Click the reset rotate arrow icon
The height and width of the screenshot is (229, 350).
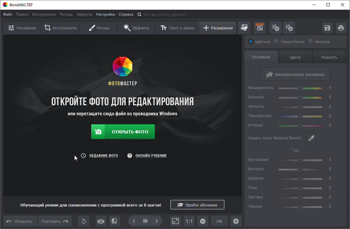84,221
